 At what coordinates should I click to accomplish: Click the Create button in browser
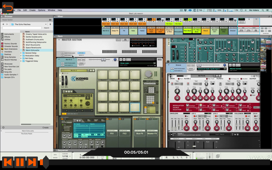[46, 128]
